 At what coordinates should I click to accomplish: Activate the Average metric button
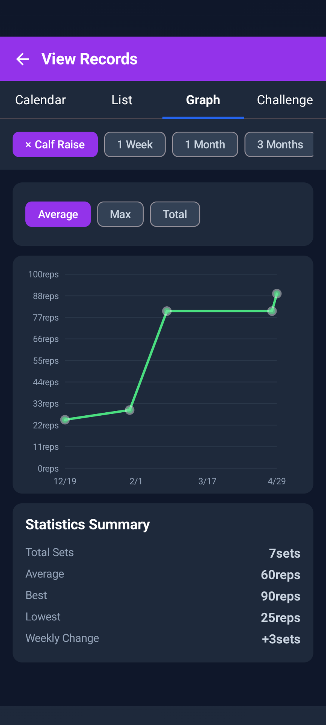pyautogui.click(x=58, y=214)
